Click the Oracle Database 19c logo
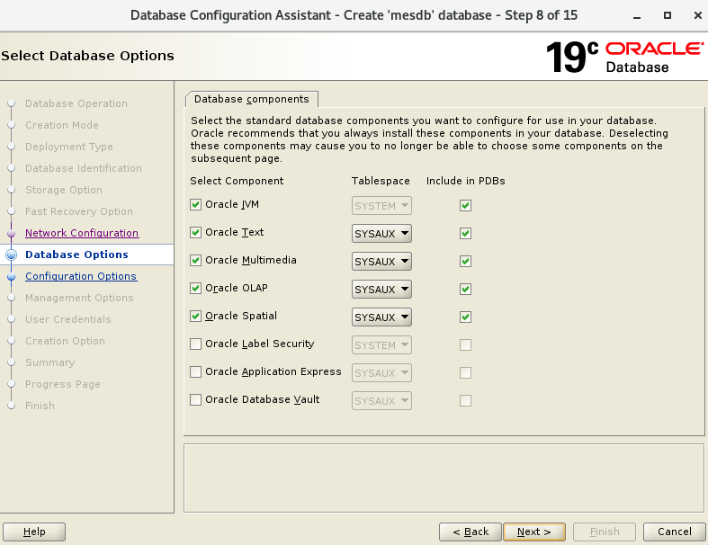This screenshot has width=708, height=545. click(624, 57)
